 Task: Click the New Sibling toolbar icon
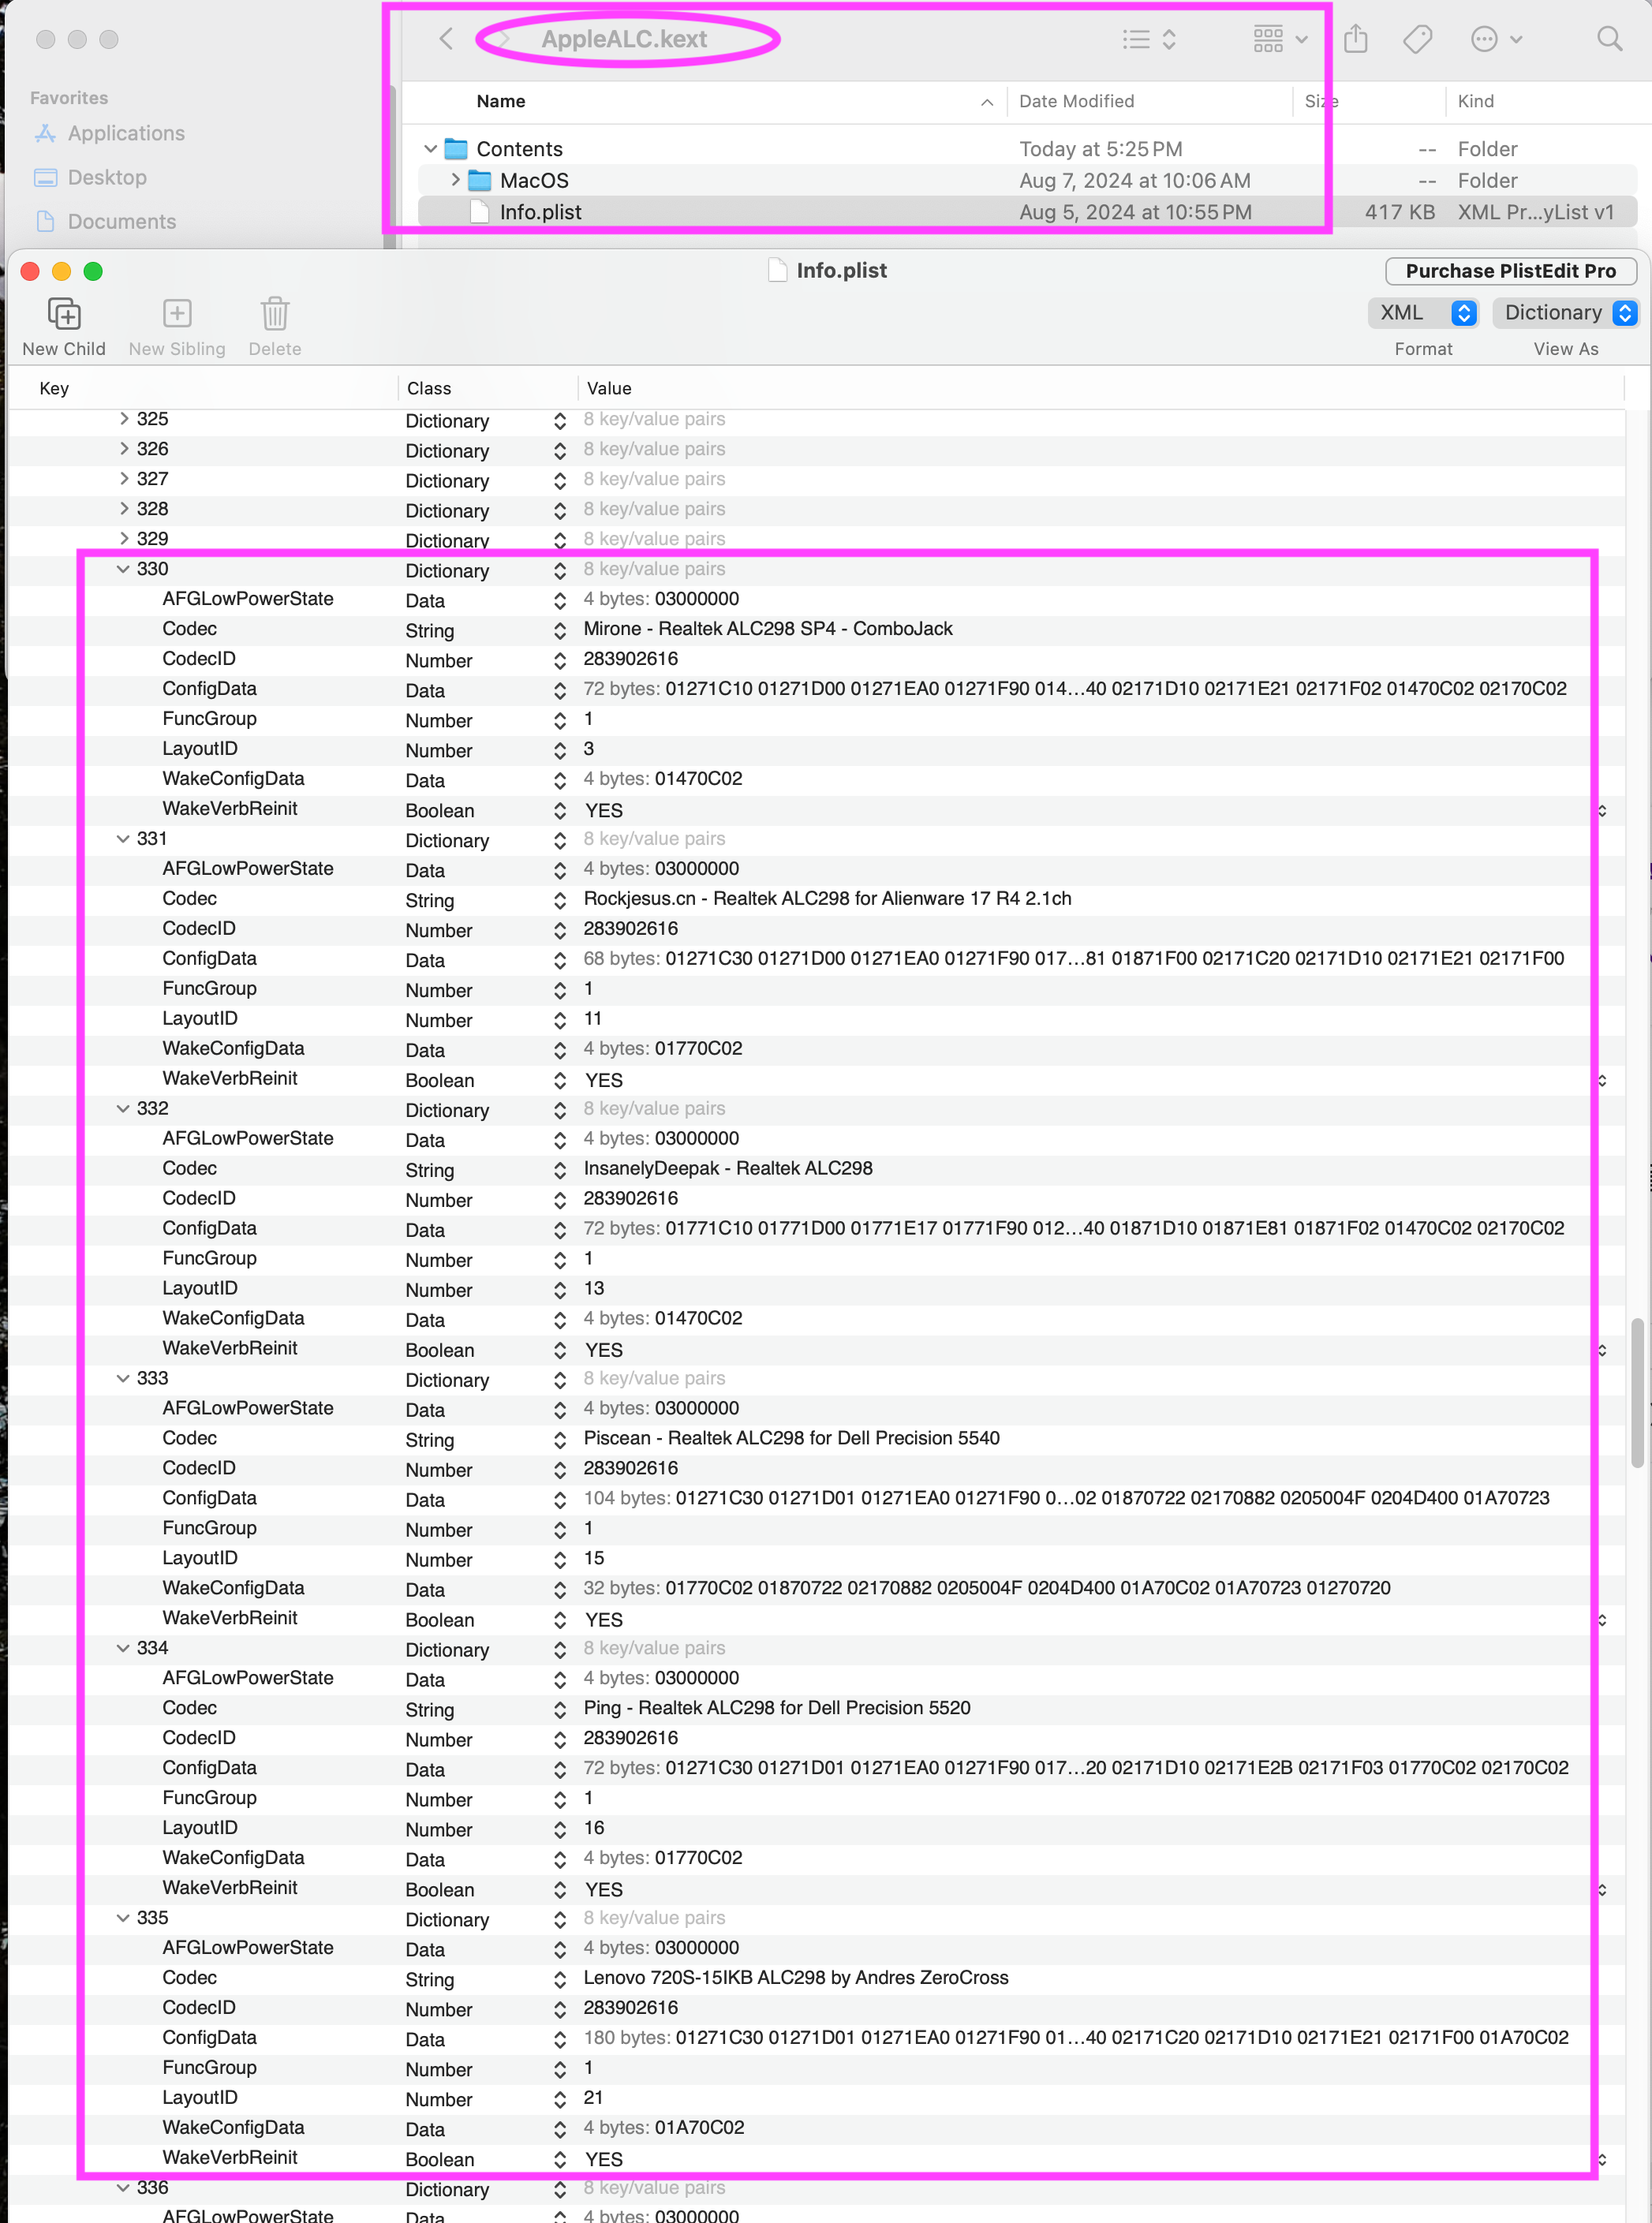coord(177,314)
